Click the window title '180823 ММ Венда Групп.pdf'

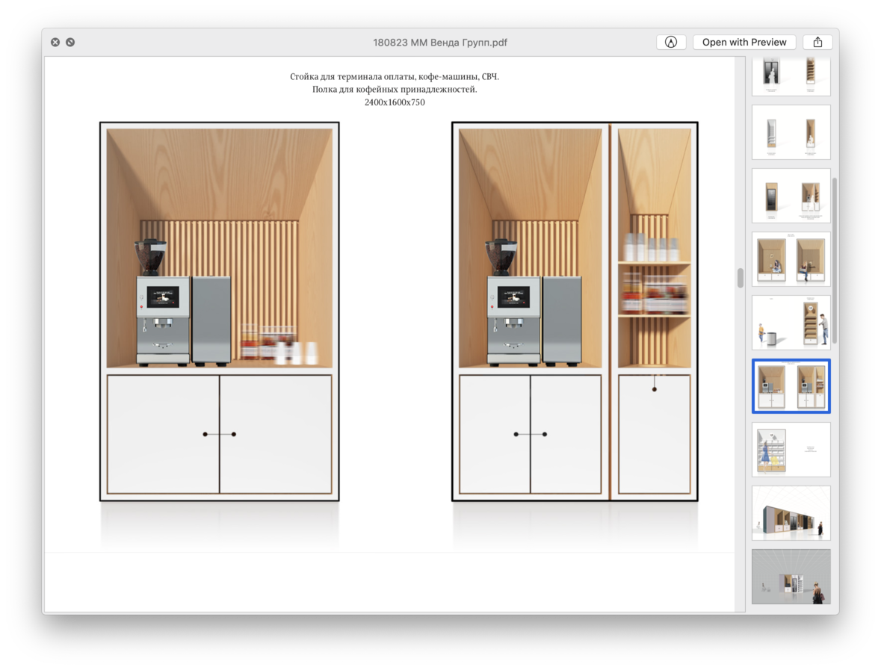point(440,43)
